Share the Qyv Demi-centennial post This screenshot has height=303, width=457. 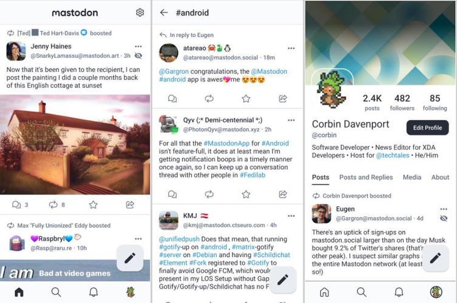tap(283, 194)
